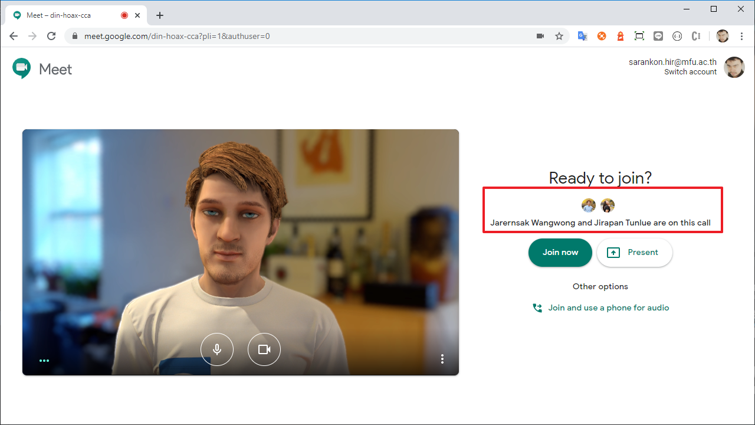Toggle the microphone in preview
Viewport: 755px width, 425px height.
click(x=217, y=349)
